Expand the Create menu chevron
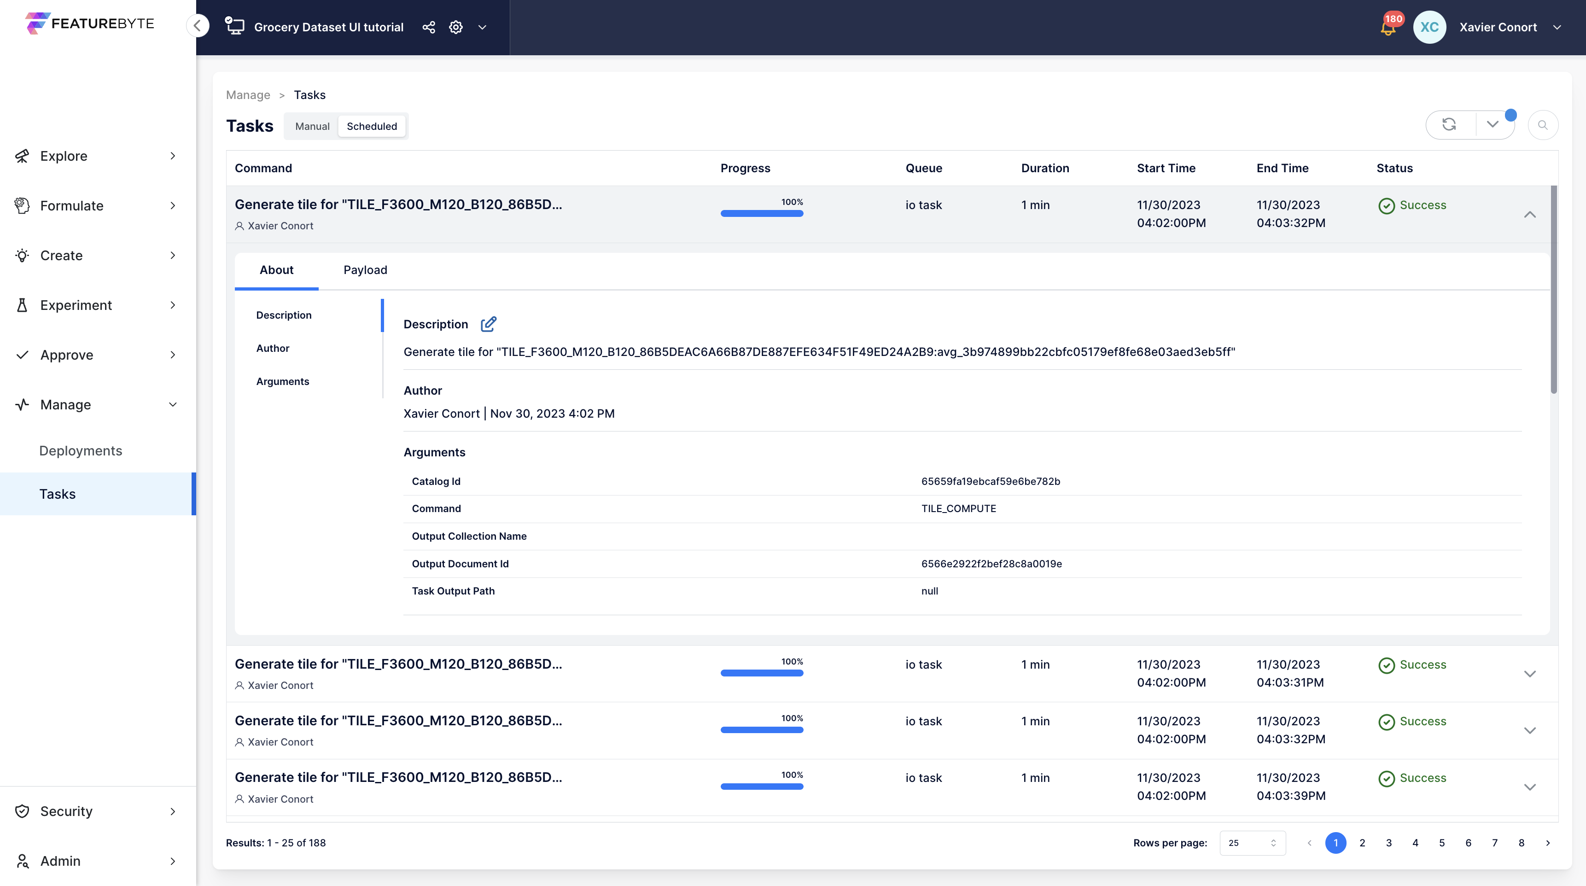 pos(173,256)
